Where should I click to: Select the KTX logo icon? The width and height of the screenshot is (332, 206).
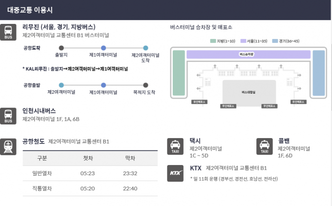point(175,173)
